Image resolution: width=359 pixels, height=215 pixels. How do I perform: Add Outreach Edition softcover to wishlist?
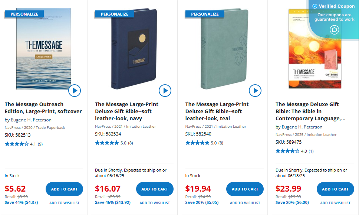click(65, 203)
